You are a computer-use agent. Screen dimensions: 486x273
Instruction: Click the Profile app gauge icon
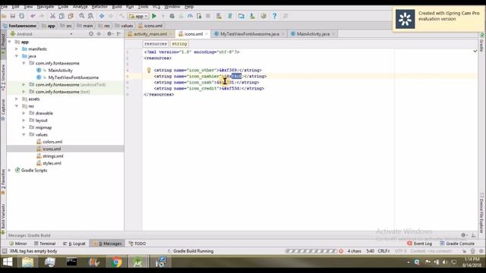[190, 16]
